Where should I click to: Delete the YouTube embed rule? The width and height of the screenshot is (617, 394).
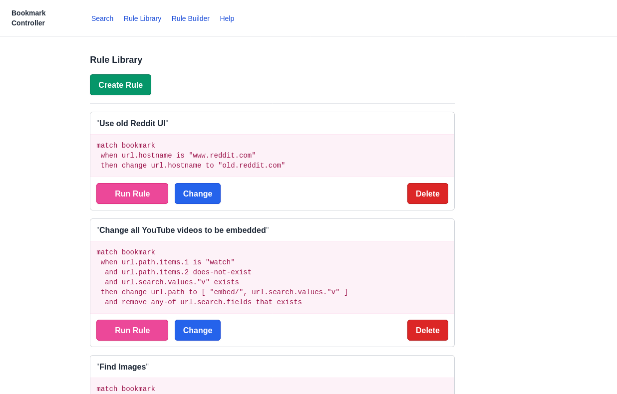click(x=427, y=330)
